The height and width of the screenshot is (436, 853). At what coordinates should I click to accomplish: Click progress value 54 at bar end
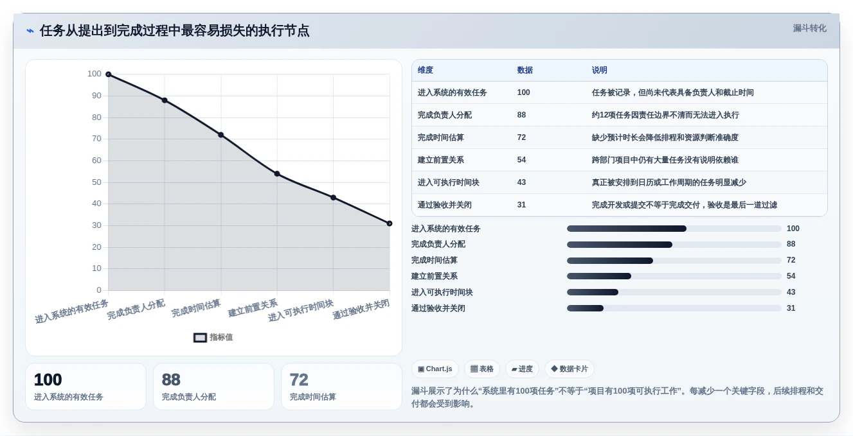pyautogui.click(x=791, y=276)
